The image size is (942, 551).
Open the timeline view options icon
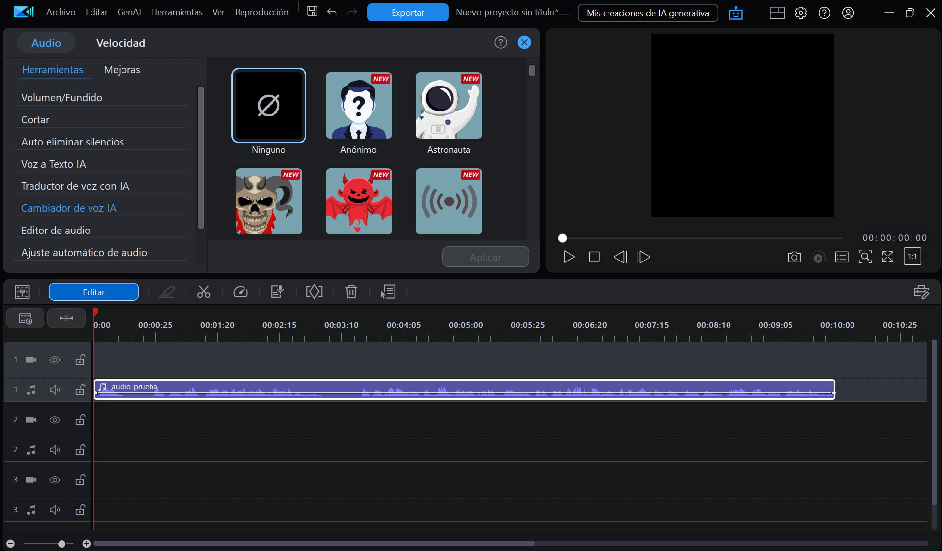[x=22, y=292]
